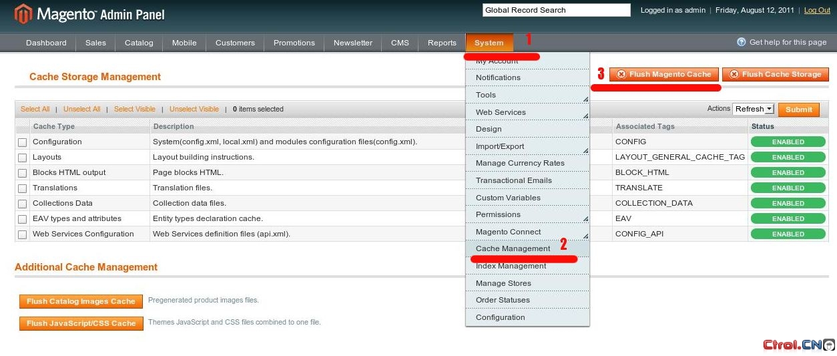Open the CMS menu
Image resolution: width=837 pixels, height=356 pixels.
click(400, 43)
